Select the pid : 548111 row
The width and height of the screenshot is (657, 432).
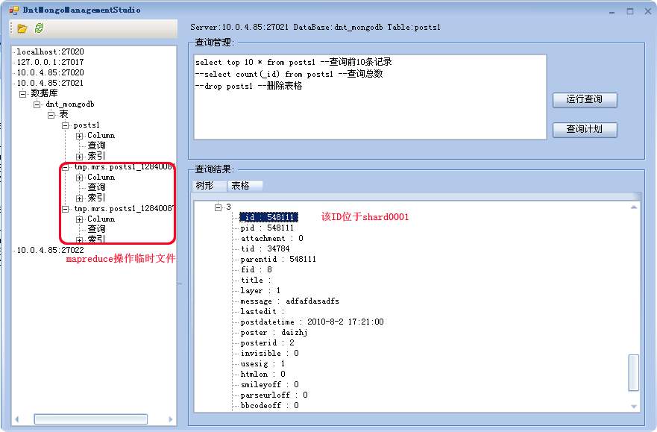267,228
